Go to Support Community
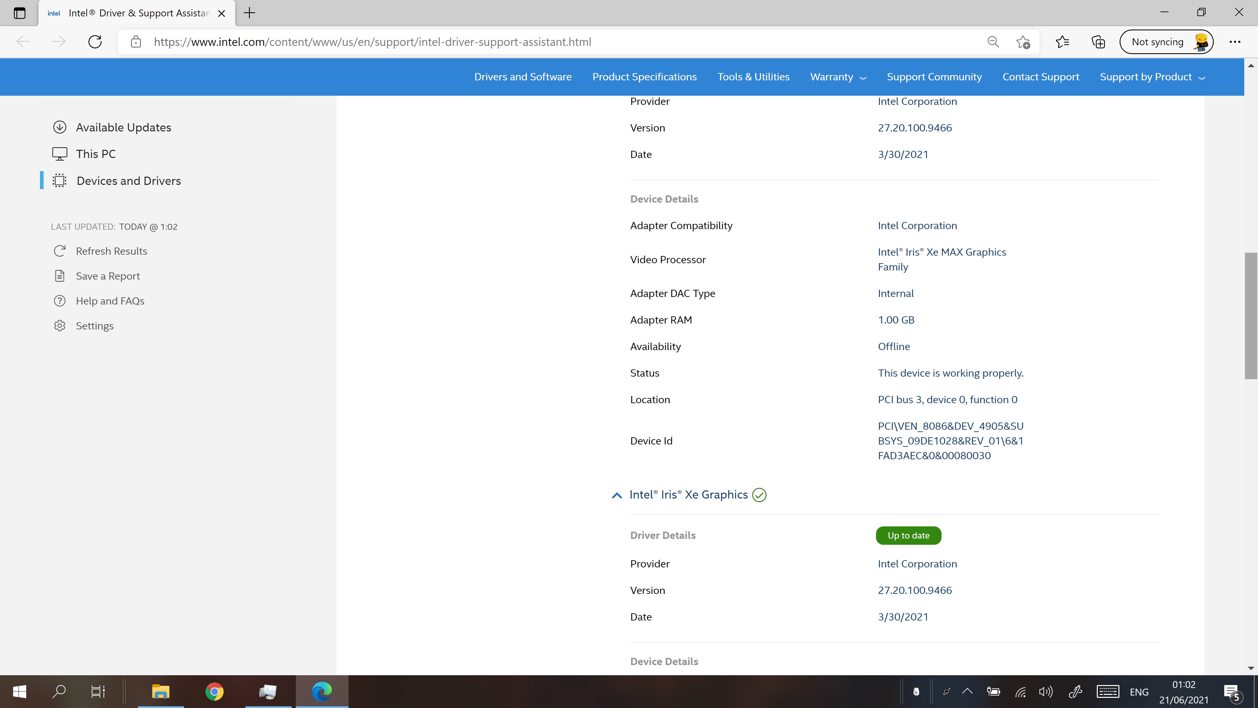 pos(934,77)
